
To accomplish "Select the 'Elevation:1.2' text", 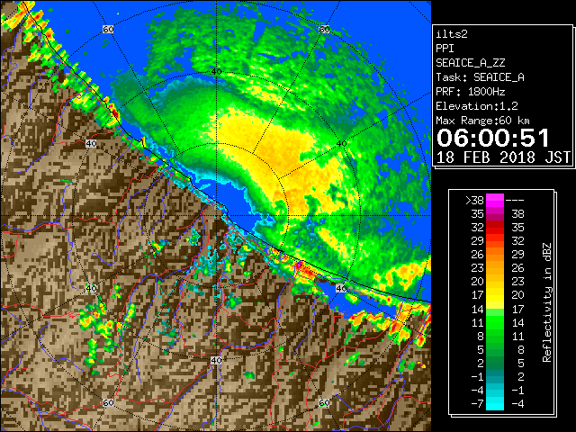I will pos(477,106).
